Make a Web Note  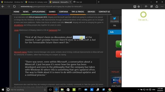[151, 6]
